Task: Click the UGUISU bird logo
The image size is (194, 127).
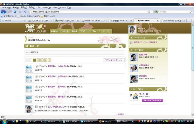Action: 36,28
